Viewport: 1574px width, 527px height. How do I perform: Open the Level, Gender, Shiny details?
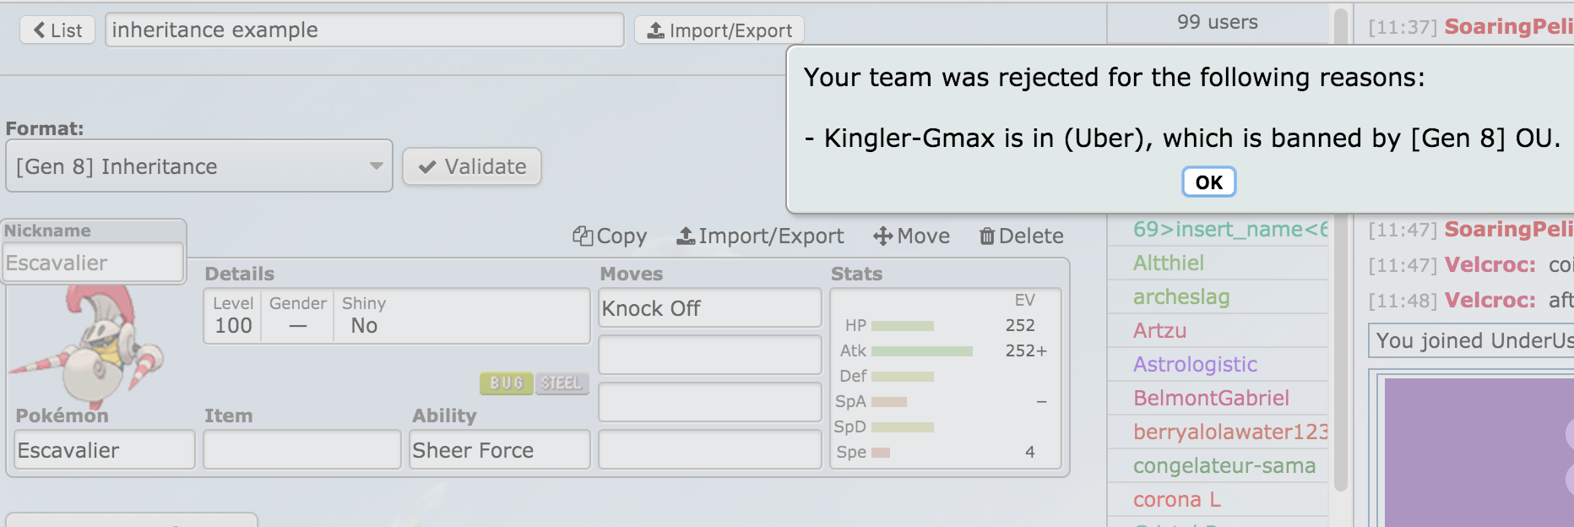pyautogui.click(x=396, y=316)
